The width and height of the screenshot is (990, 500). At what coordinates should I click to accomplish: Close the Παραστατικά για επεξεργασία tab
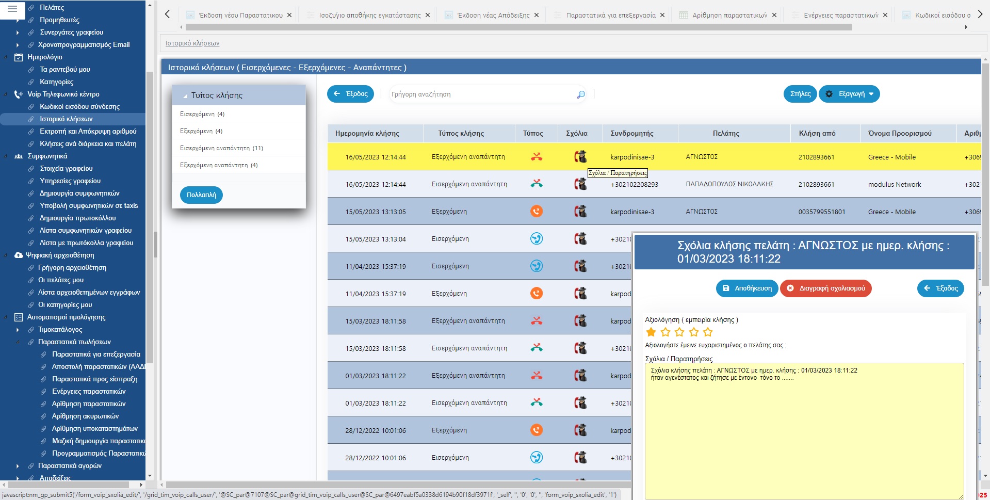[663, 15]
